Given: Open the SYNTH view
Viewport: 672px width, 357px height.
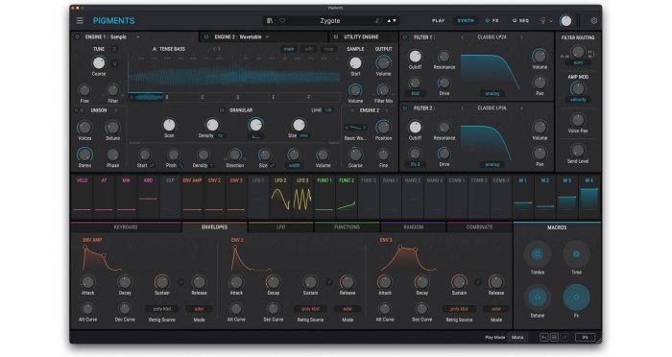Looking at the screenshot, I should (x=466, y=20).
